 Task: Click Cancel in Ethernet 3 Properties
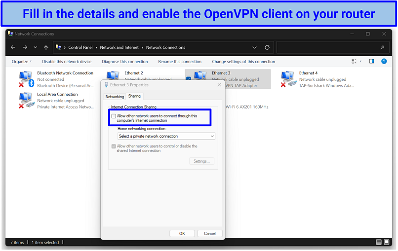tap(210, 234)
